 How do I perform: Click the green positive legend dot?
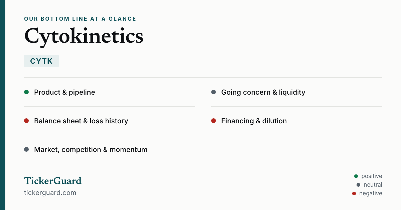356,176
